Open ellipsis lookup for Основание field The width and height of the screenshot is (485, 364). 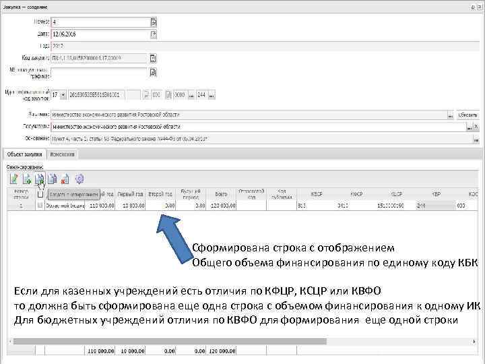pos(476,139)
